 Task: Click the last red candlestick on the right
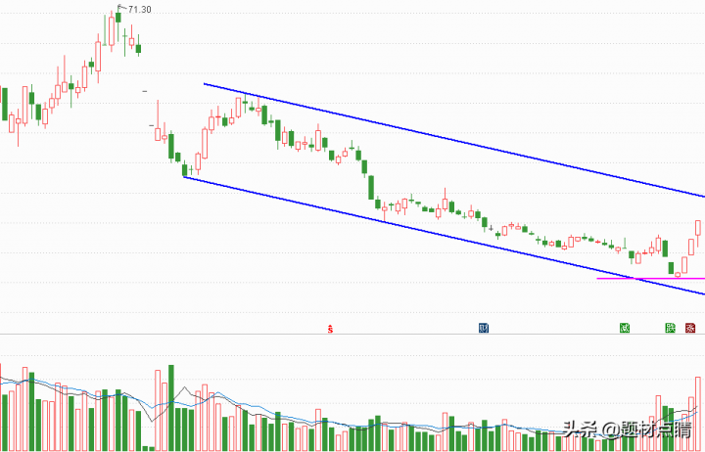coord(699,228)
